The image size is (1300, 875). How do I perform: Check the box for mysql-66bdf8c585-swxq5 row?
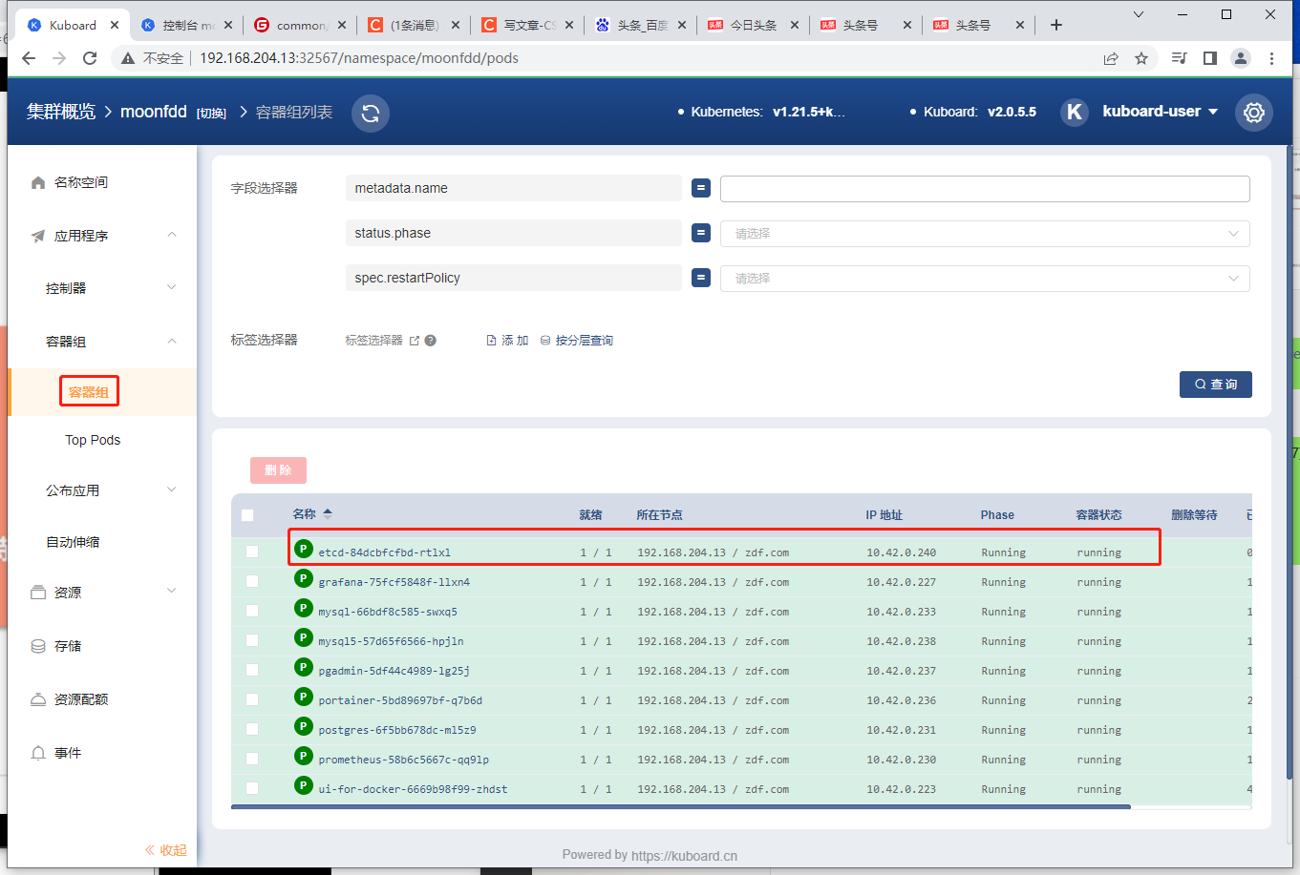click(x=252, y=611)
